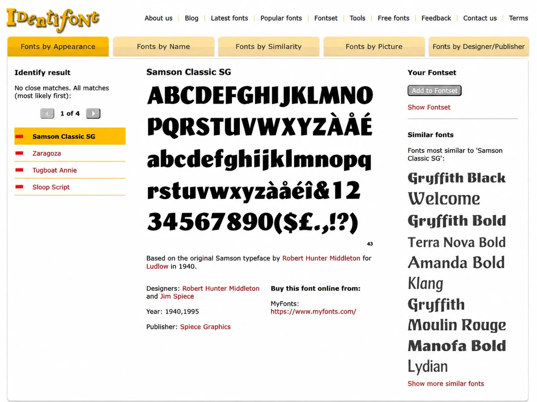Image resolution: width=537 pixels, height=402 pixels.
Task: Switch to Fonts by Name tab
Action: [x=163, y=46]
